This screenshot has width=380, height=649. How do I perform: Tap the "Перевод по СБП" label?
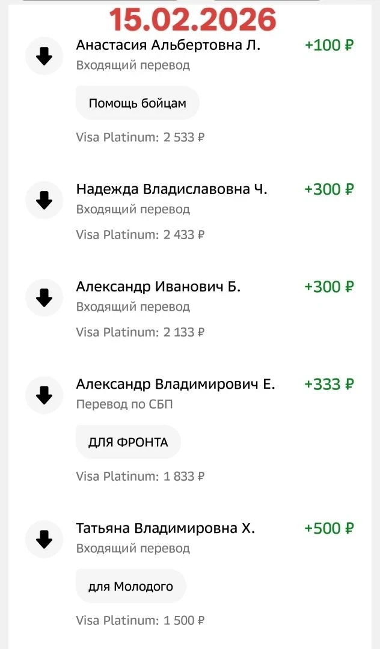coord(124,404)
